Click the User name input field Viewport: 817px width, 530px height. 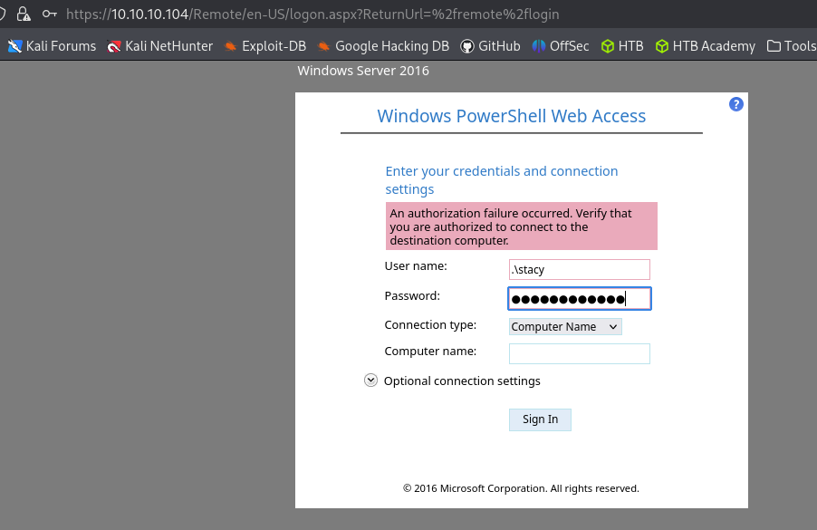[x=580, y=269]
